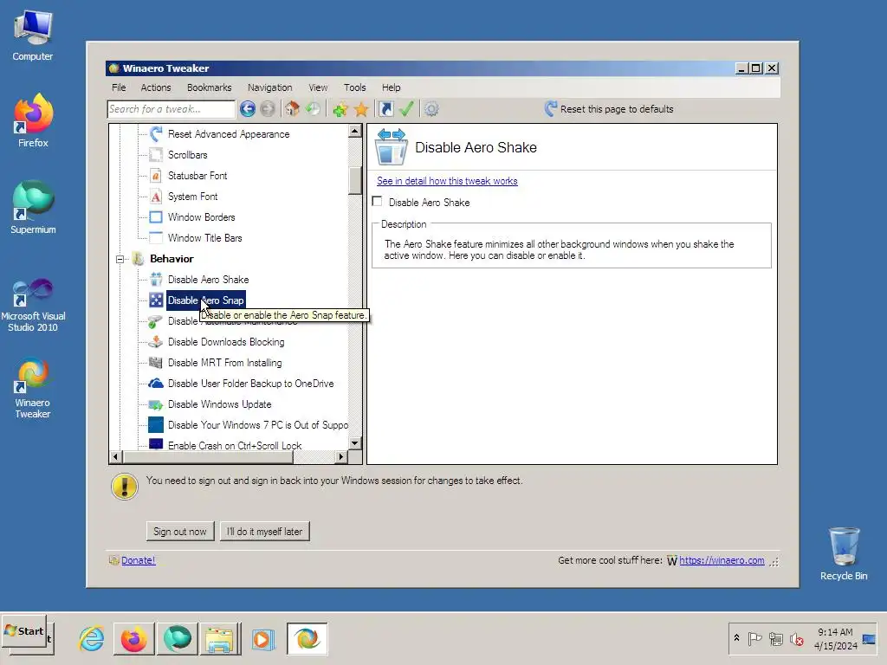The image size is (887, 665).
Task: Click the Firefox taskbar icon
Action: coord(134,639)
